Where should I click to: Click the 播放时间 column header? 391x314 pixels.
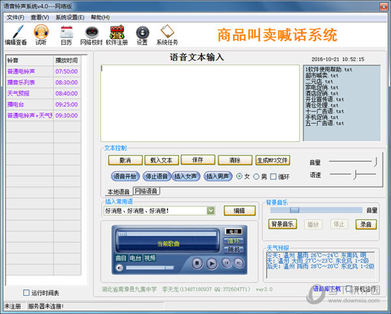tap(67, 61)
